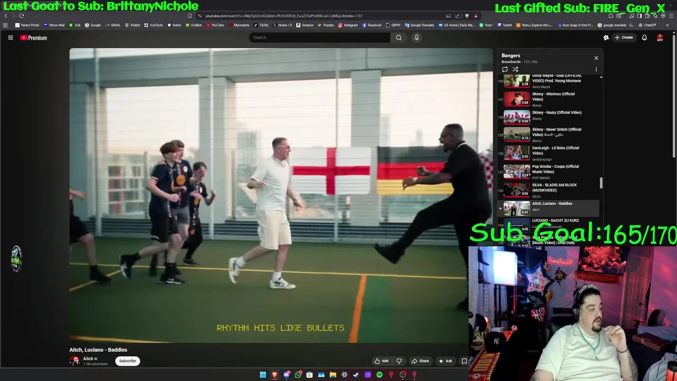Open the account avatar menu
Image resolution: width=677 pixels, height=381 pixels.
tap(660, 38)
